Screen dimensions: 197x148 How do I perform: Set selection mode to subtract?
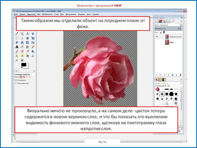coord(27,77)
